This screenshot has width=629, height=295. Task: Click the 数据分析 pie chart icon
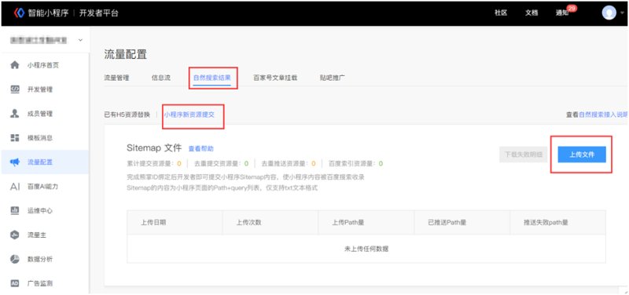point(15,259)
